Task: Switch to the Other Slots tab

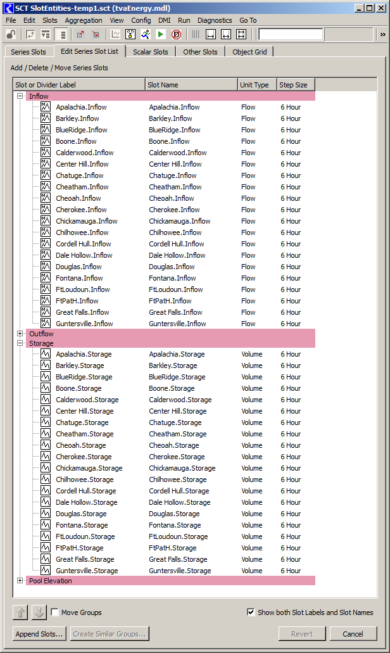Action: 200,52
